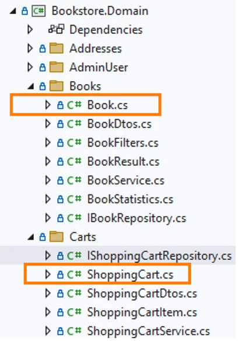238x341 pixels.
Task: Click the AdminUser folder icon
Action: 57,67
